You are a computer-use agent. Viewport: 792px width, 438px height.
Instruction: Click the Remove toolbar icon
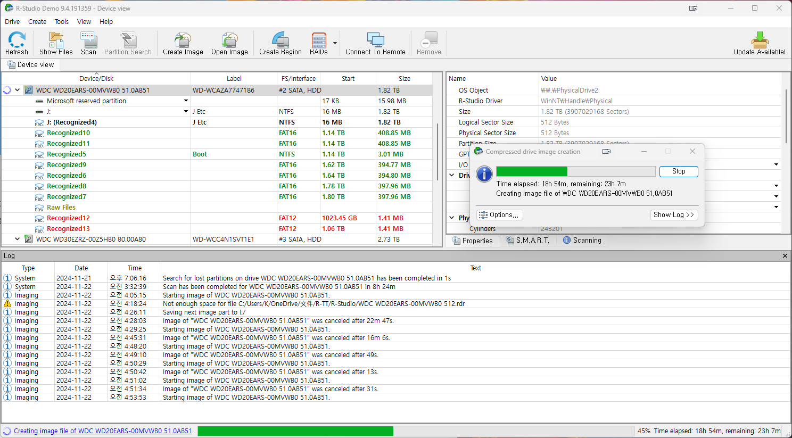click(x=429, y=43)
